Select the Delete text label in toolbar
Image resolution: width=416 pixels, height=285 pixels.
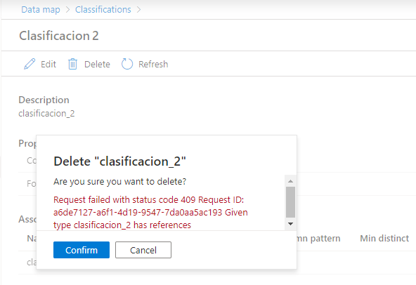(x=97, y=64)
